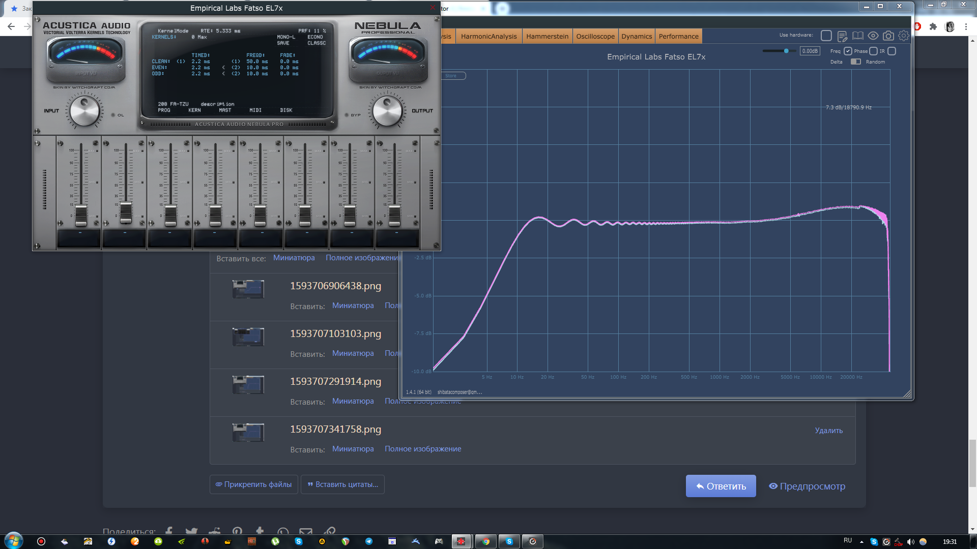Screen dimensions: 977x549
Task: Click the Предпросмотр preview button
Action: click(x=807, y=486)
